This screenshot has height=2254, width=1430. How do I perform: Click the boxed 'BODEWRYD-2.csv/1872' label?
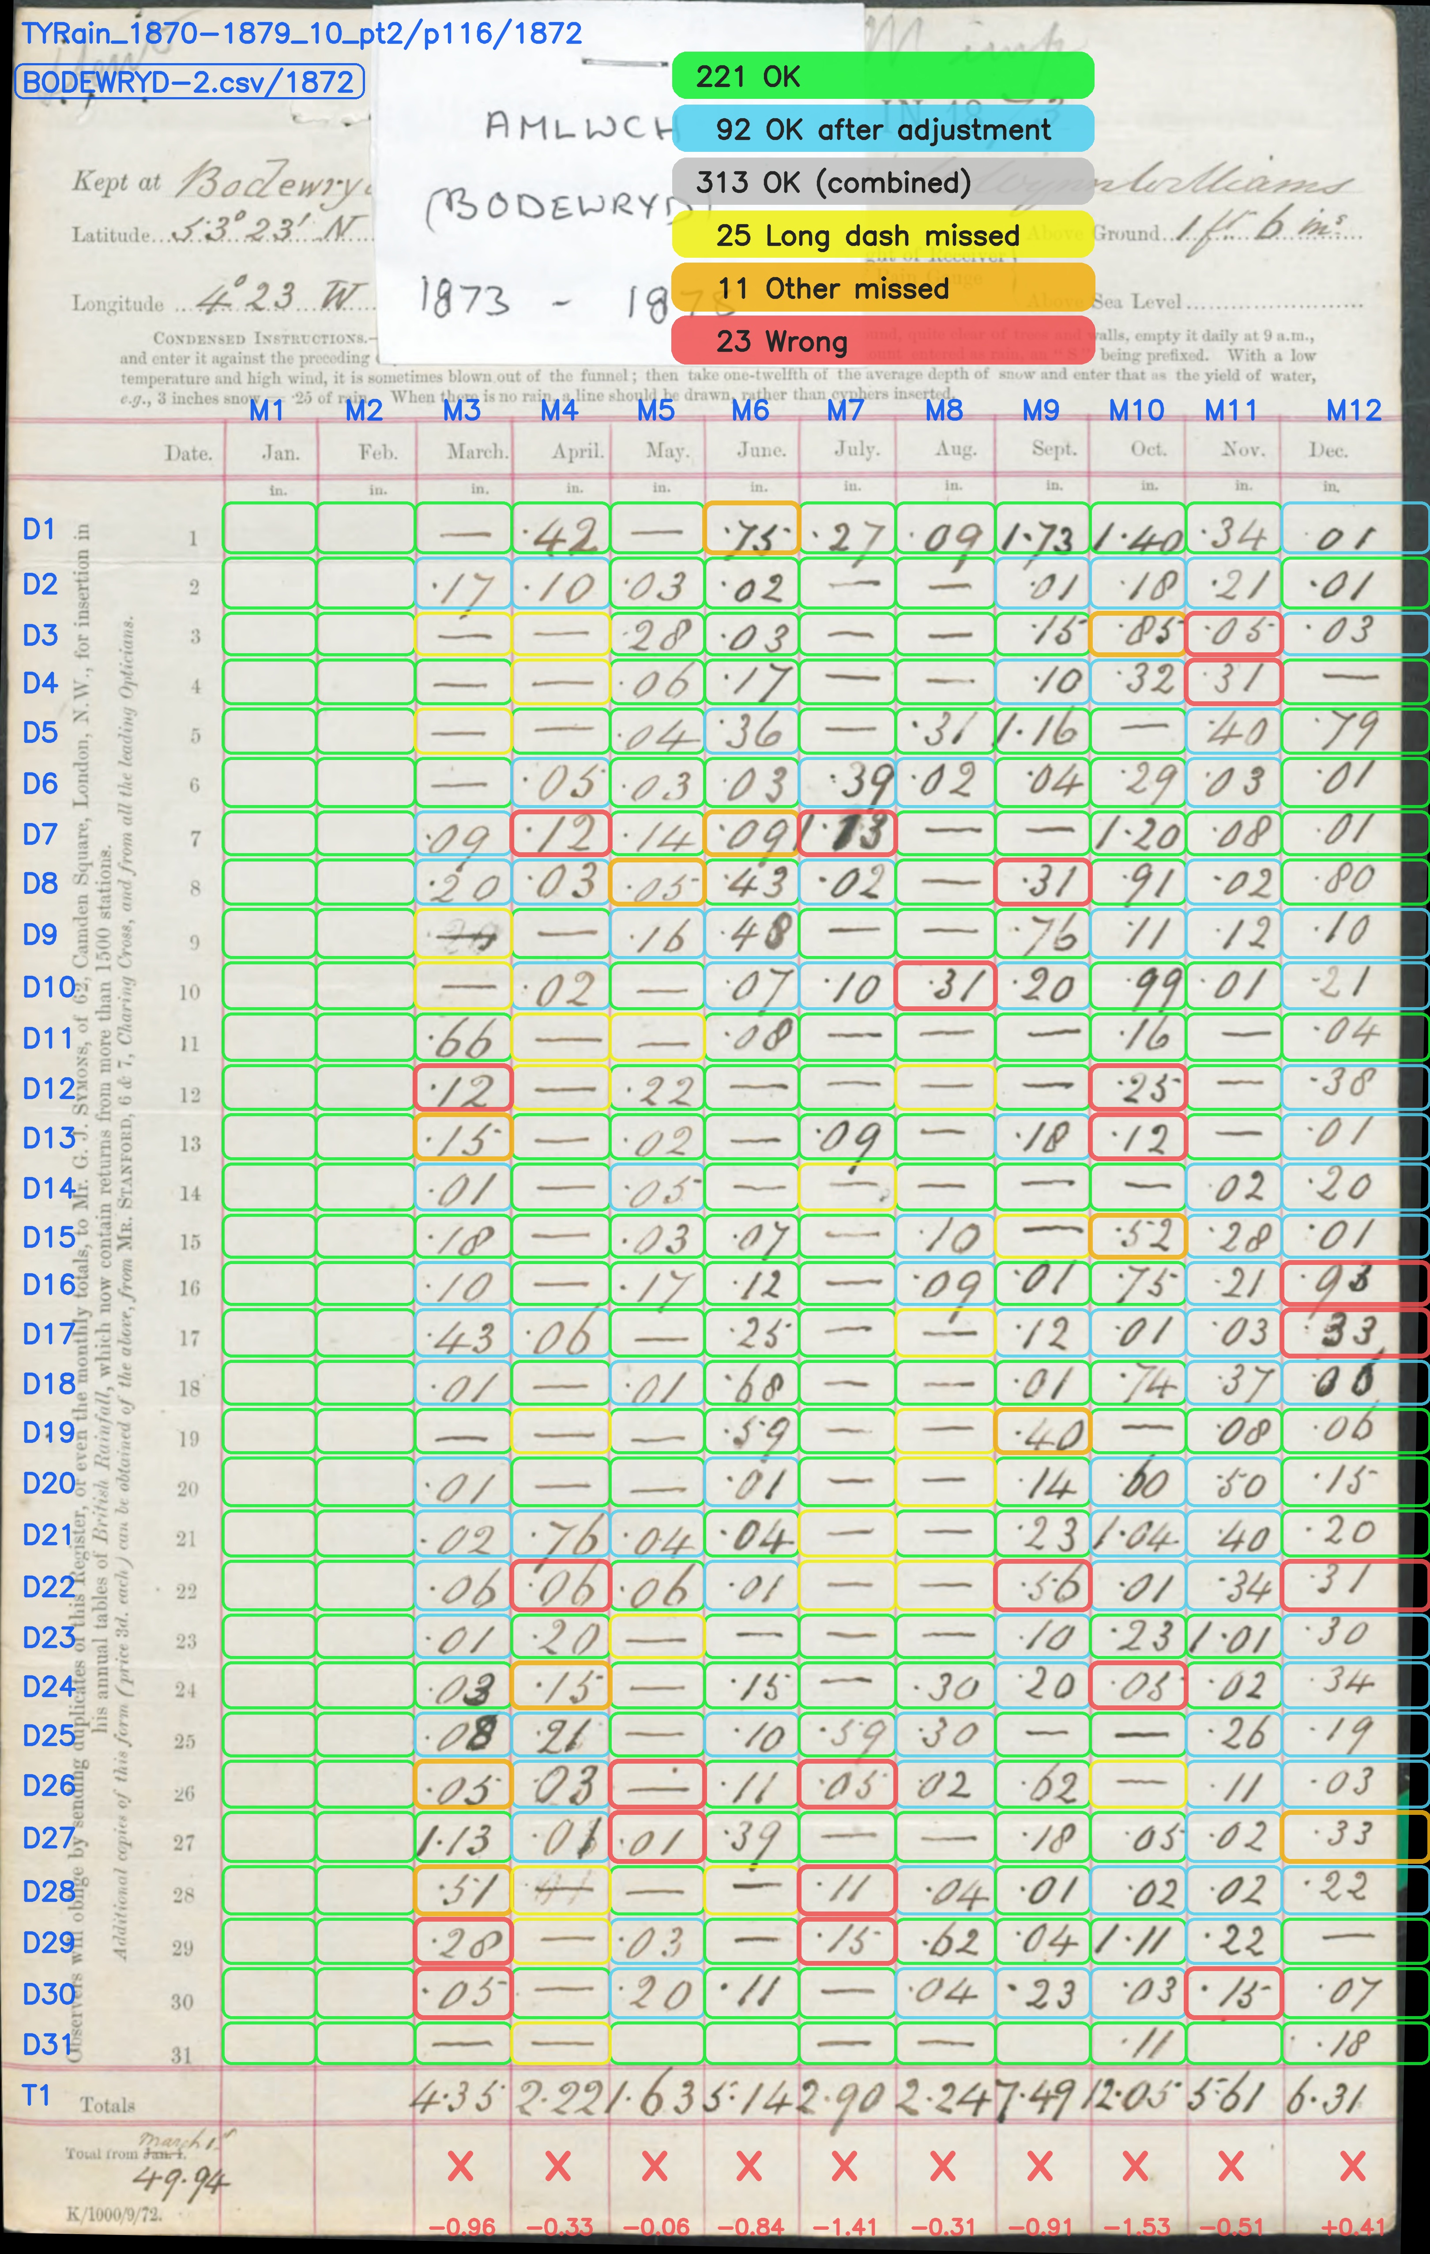click(189, 83)
